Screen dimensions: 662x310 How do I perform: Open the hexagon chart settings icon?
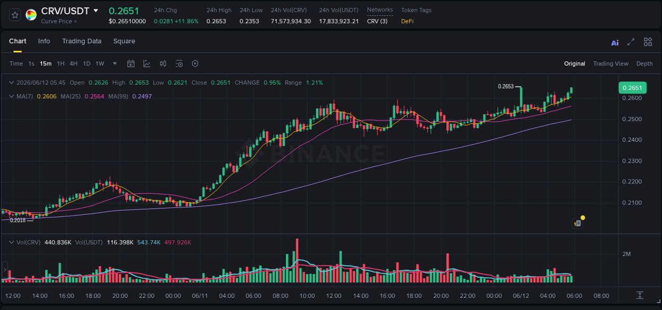click(195, 63)
